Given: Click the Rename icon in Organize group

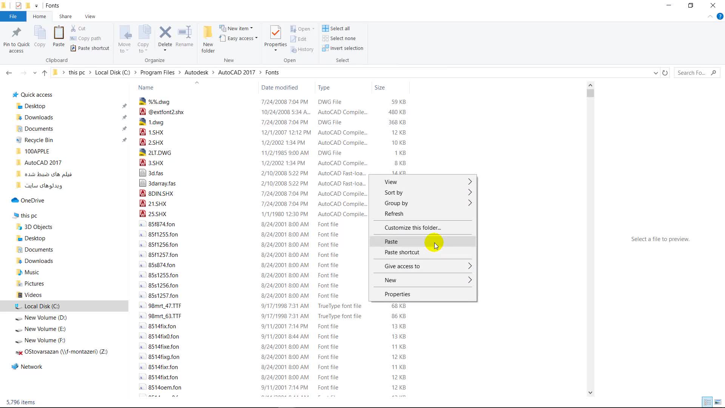Looking at the screenshot, I should click(x=184, y=33).
